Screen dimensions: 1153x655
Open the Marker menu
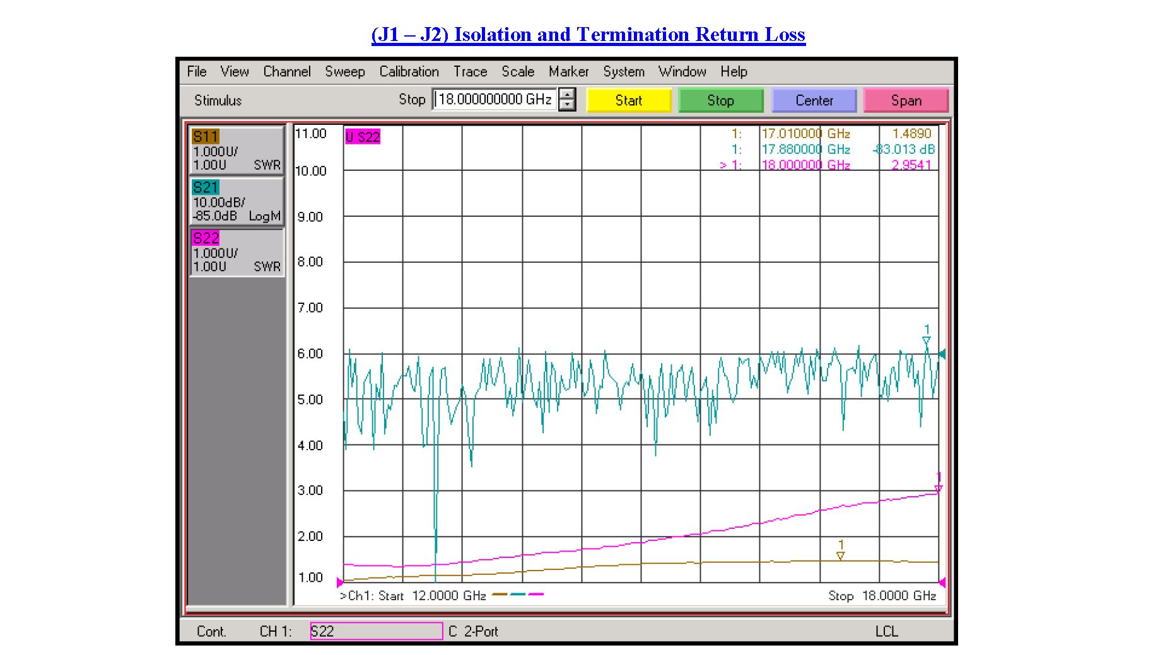568,71
